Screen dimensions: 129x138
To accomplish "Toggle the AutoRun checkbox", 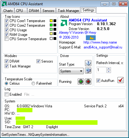I will pyautogui.click(x=98, y=80).
